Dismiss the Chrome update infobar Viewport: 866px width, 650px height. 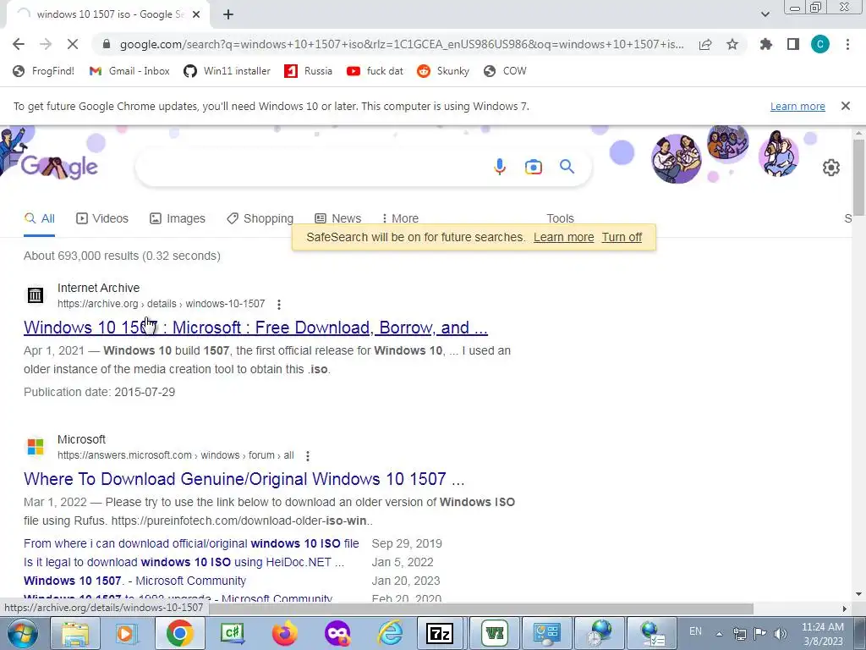pyautogui.click(x=846, y=106)
